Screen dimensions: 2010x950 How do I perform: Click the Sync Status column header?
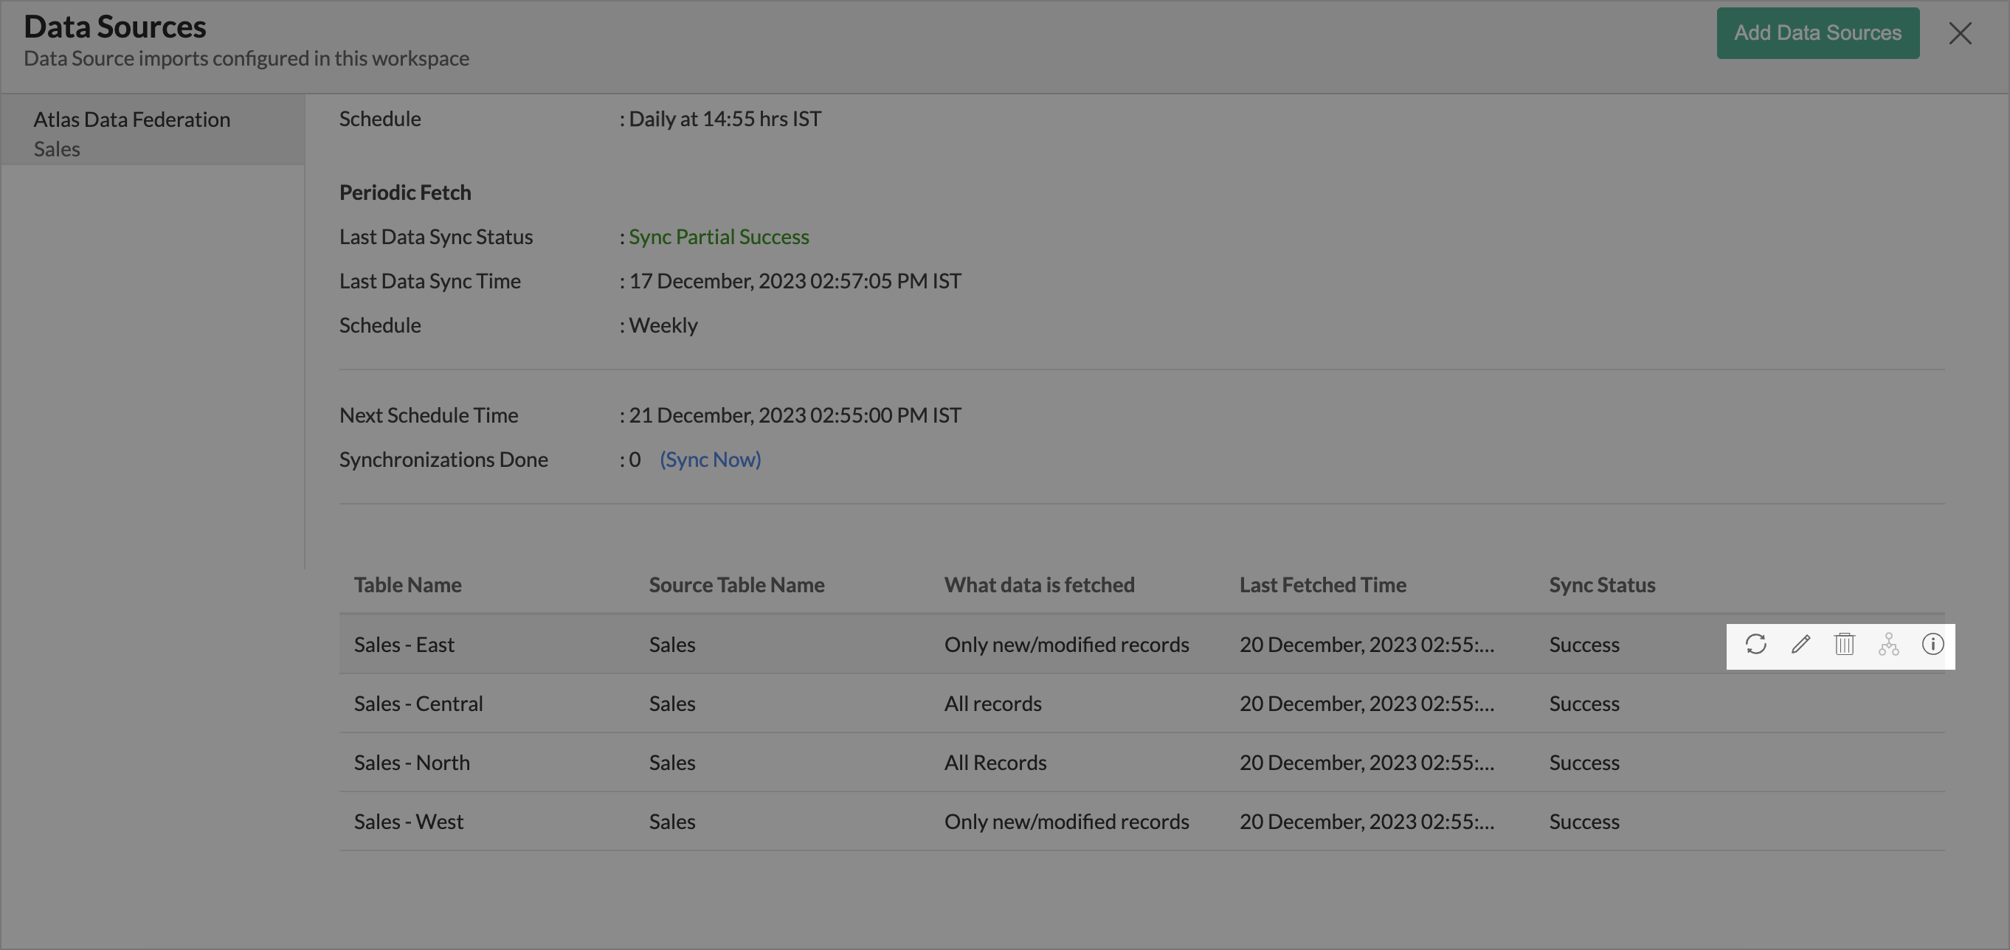coord(1602,585)
